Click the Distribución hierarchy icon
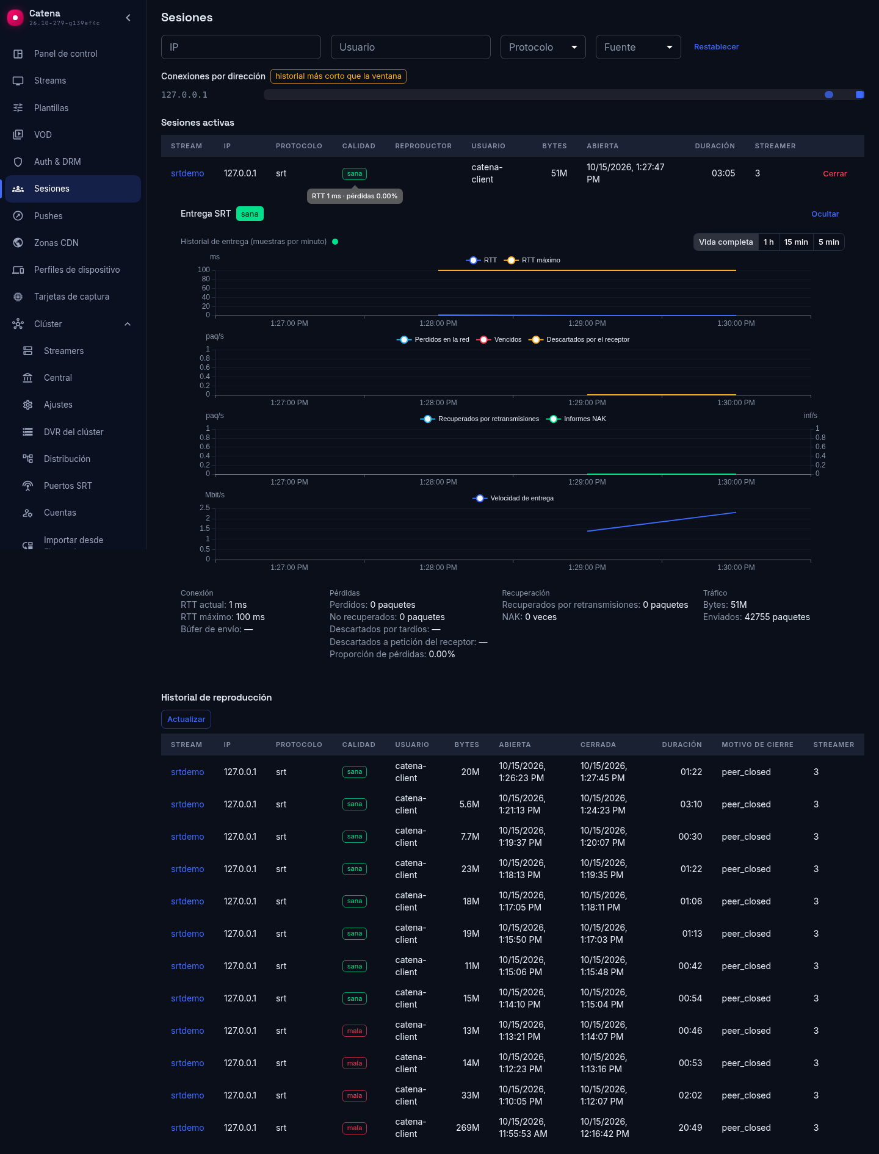 [28, 459]
